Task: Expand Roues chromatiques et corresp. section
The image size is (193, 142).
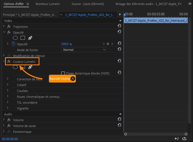Action: [7, 96]
